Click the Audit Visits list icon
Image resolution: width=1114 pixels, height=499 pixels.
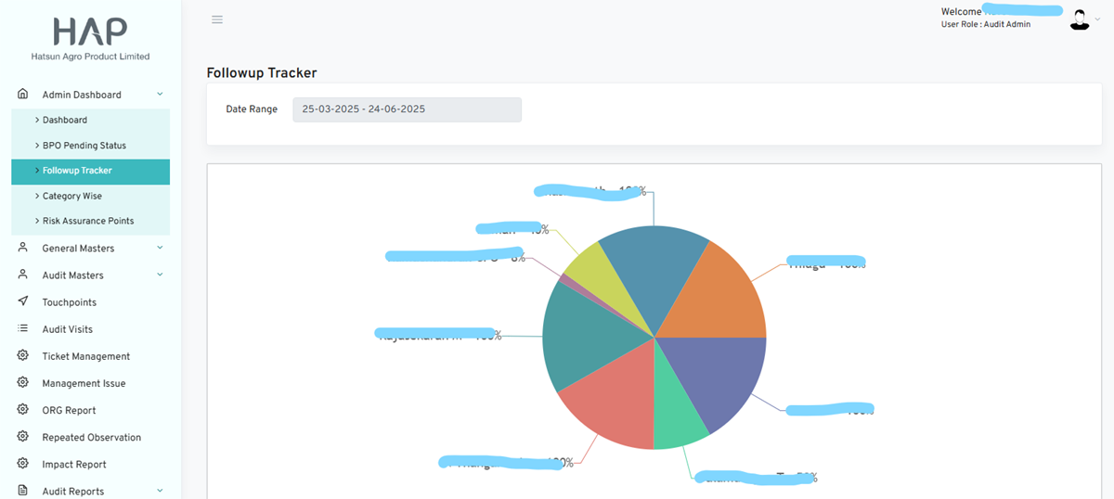pos(23,328)
